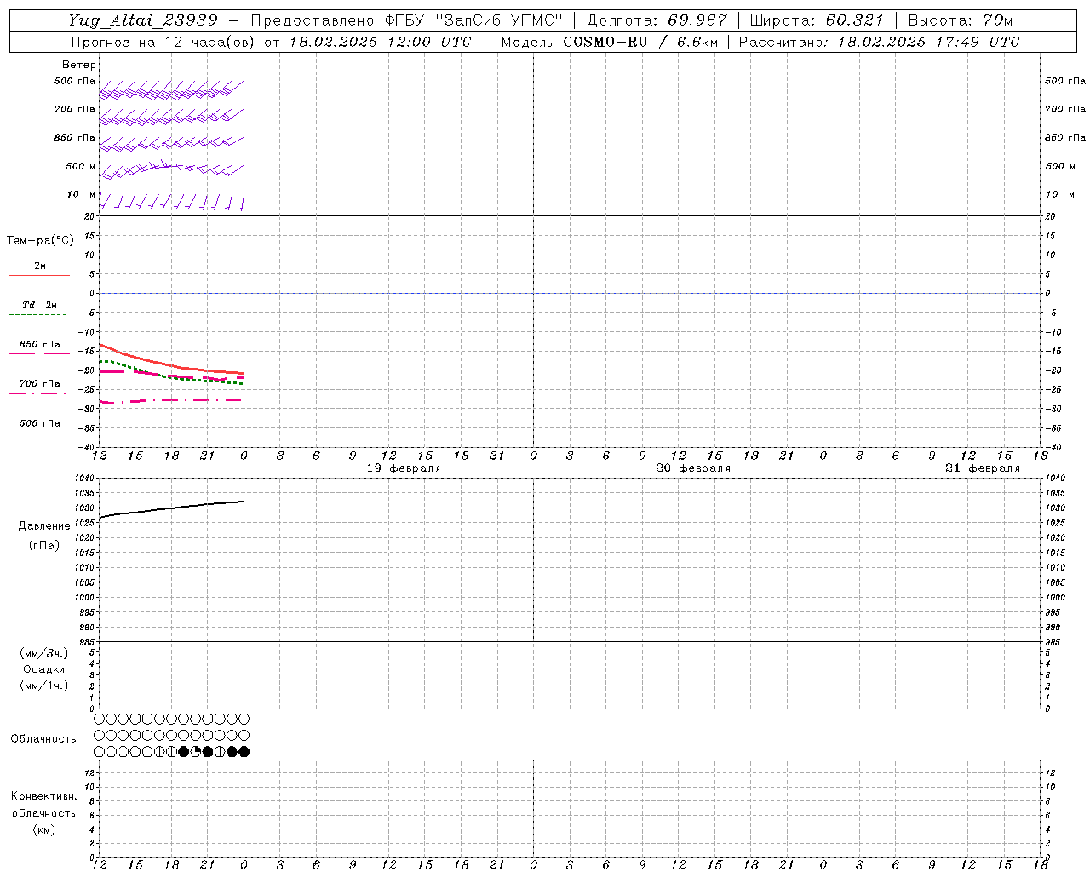Click the 'Облачность' cloud cover label

[43, 739]
